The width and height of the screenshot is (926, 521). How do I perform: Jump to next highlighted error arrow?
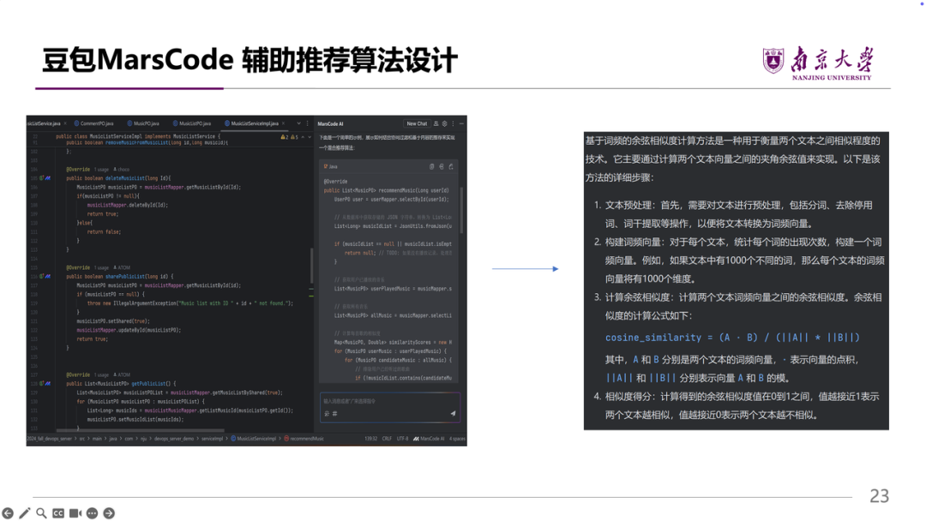(x=310, y=137)
